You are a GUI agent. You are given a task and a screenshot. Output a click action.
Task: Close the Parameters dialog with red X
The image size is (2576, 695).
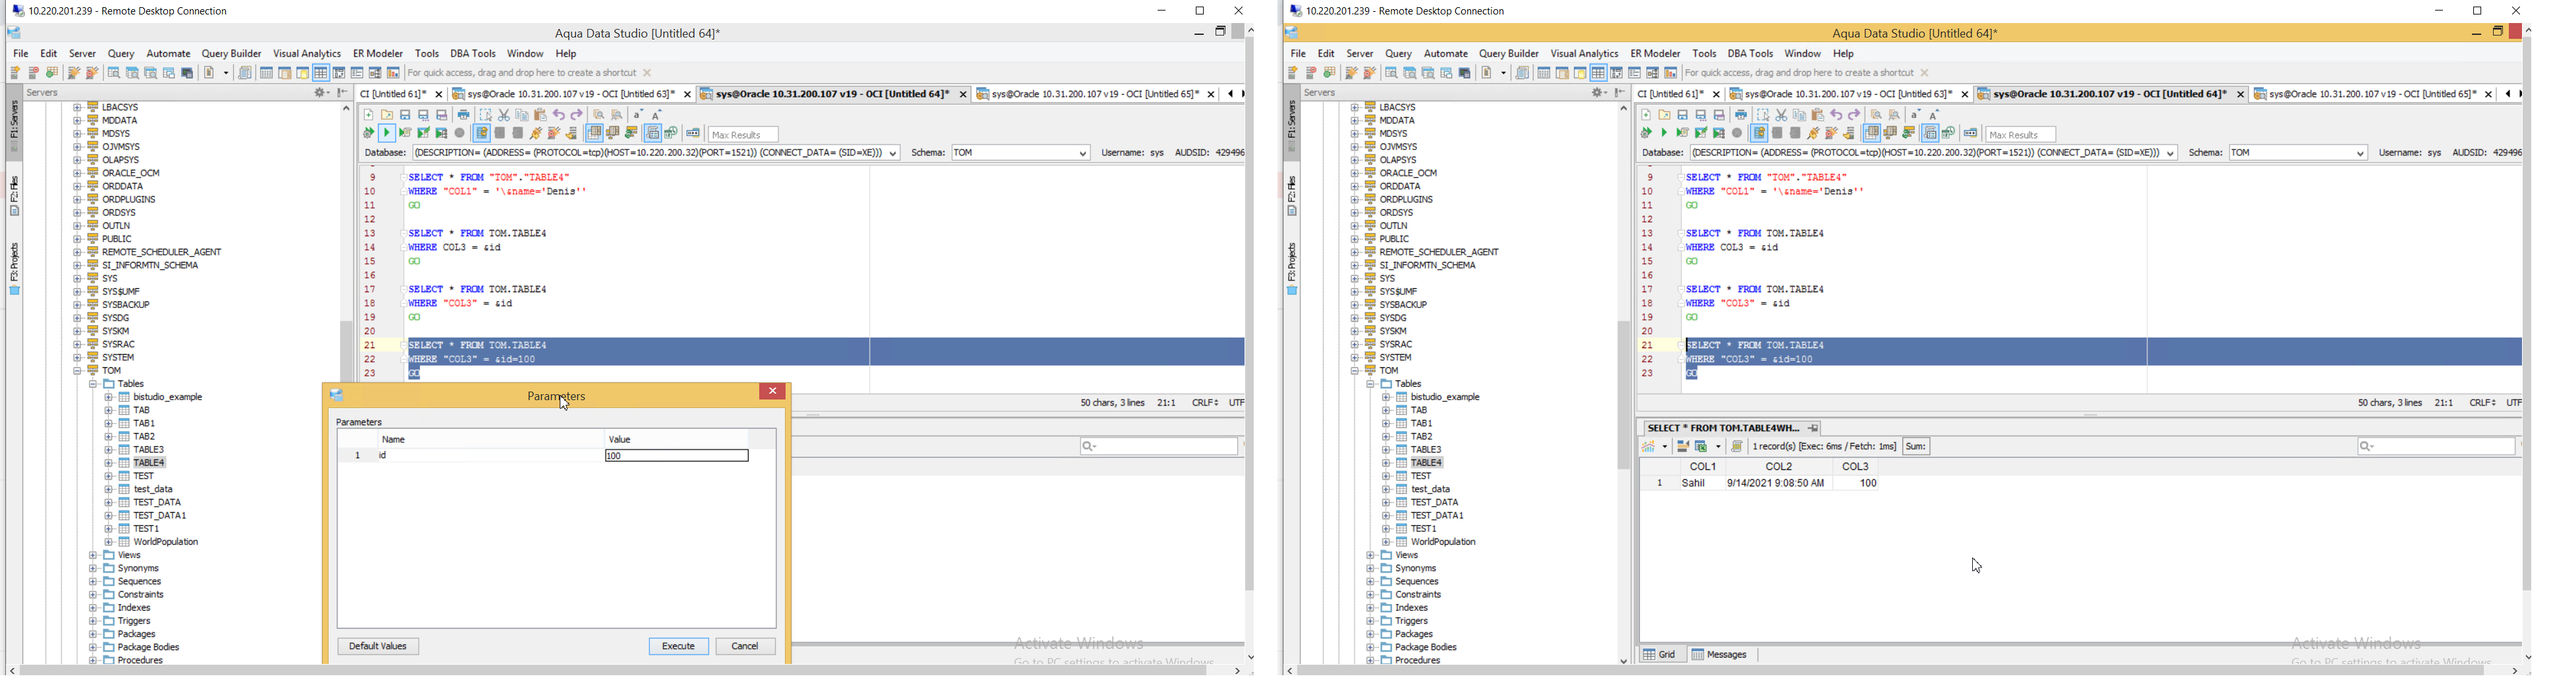point(772,392)
